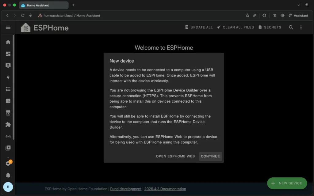Open the Home overview icon in sidebar

point(8,42)
